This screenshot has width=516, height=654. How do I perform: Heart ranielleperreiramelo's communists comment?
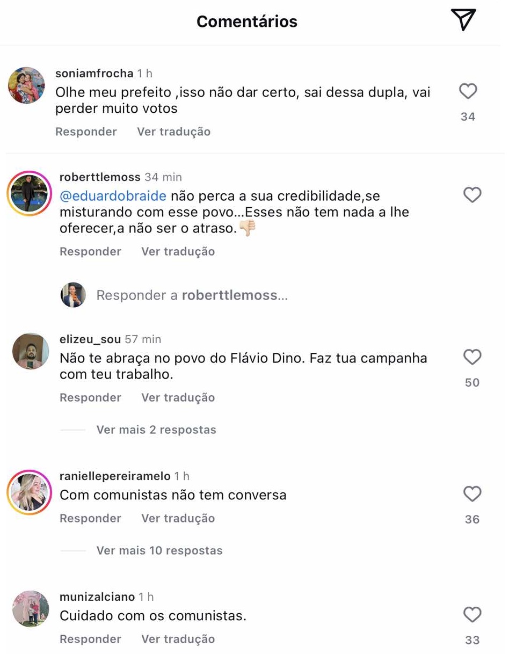[472, 494]
